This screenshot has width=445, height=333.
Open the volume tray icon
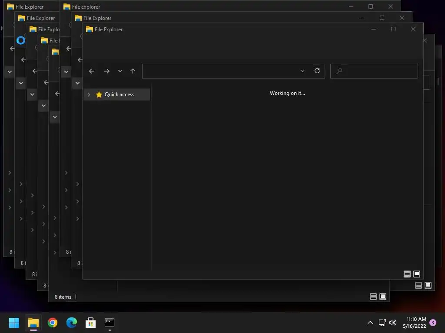click(393, 323)
